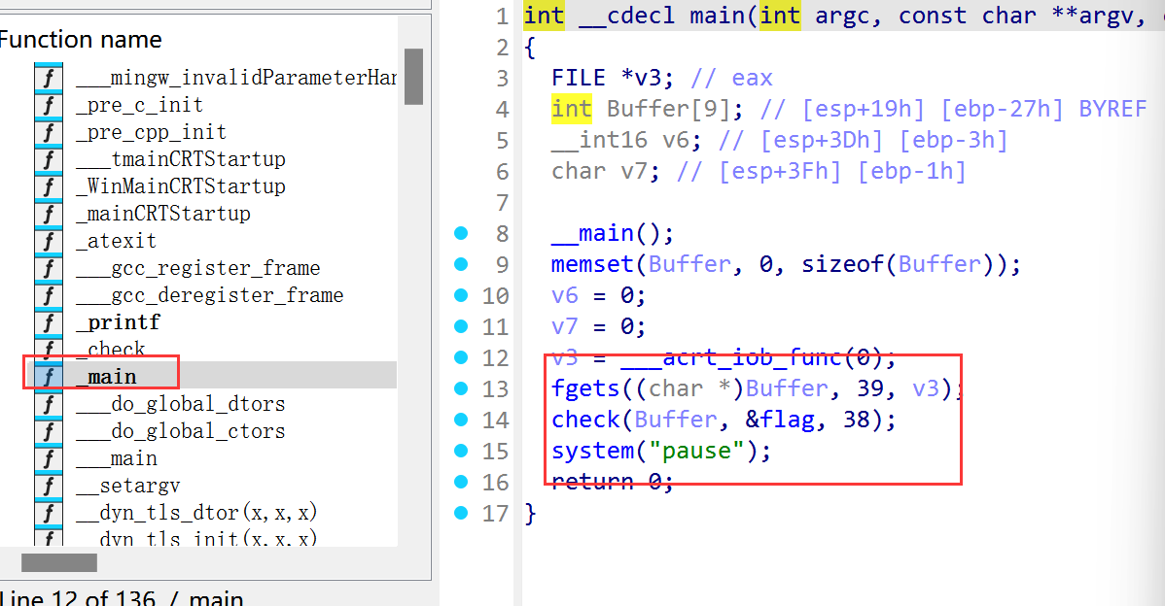Select ___gcc_deregister_frame in the function list
This screenshot has height=606, width=1165.
point(210,295)
